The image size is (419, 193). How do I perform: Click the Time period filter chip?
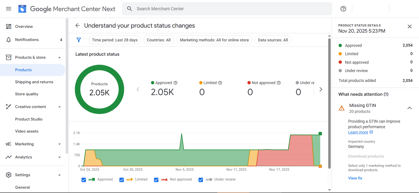[115, 40]
